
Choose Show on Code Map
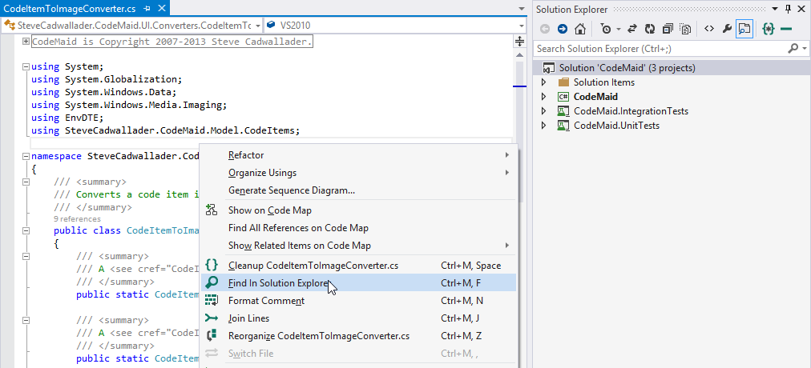[x=358, y=210]
